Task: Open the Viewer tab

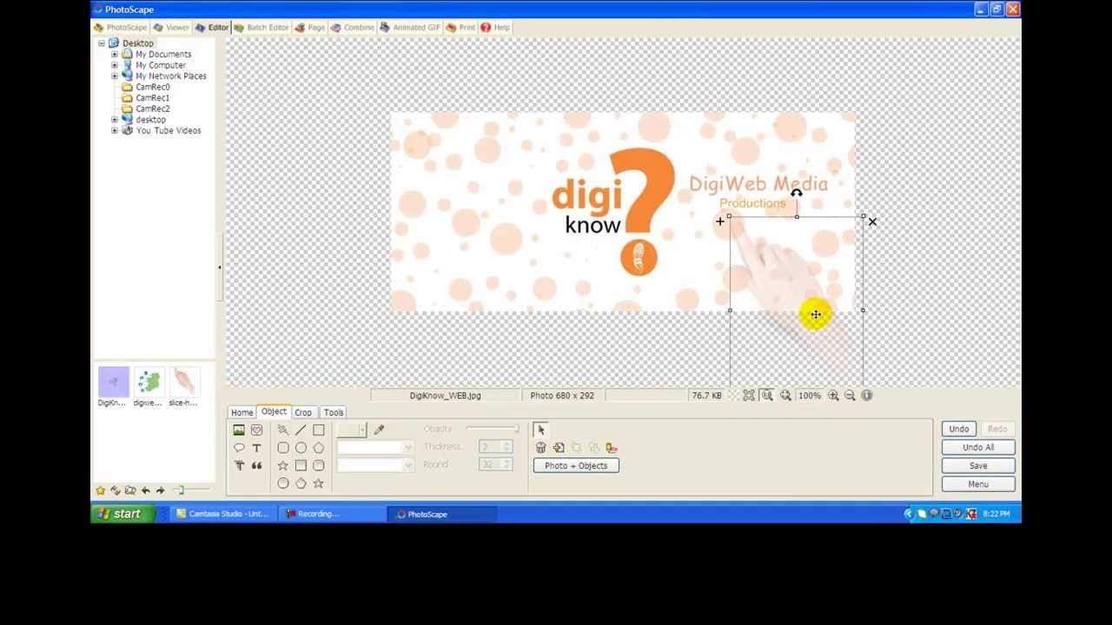Action: click(x=171, y=27)
